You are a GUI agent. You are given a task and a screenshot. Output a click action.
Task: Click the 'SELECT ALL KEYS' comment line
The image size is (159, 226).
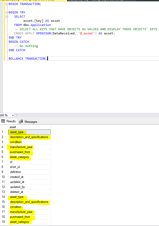[x=86, y=29]
